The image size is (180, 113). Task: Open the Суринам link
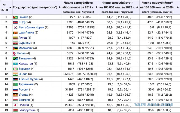pyautogui.click(x=24, y=43)
